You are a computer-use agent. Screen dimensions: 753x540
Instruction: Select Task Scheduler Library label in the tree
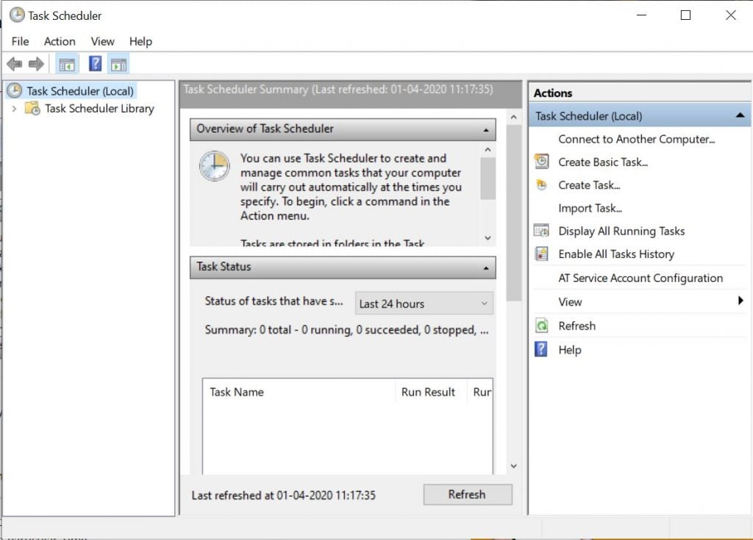tap(99, 109)
